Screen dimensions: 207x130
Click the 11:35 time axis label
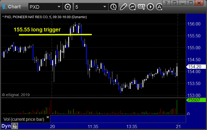[93, 126]
